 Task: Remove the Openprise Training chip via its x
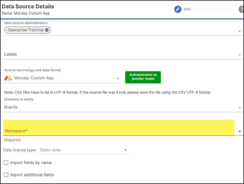[47, 30]
